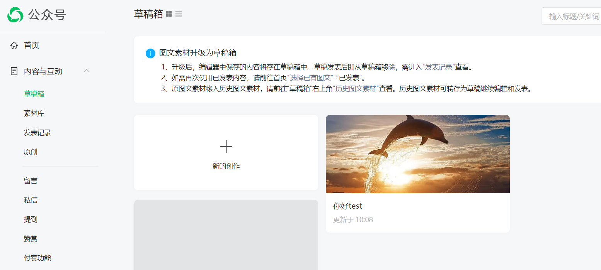The height and width of the screenshot is (270, 601).
Task: Follow the "发表记录" link in notice
Action: point(439,67)
